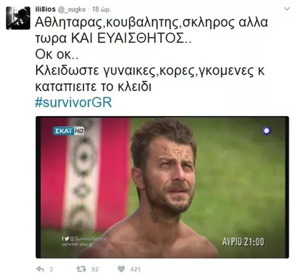Image resolution: width=294 pixels, height=275 pixels.
Task: Open the @_ougko handle link
Action: 71,9
